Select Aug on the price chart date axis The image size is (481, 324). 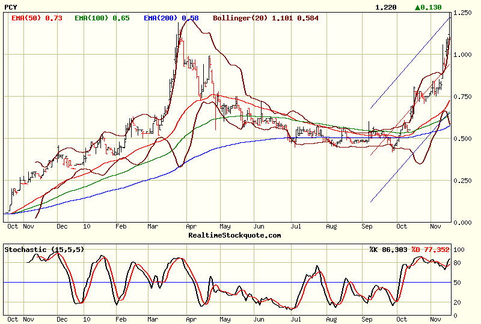tap(331, 226)
